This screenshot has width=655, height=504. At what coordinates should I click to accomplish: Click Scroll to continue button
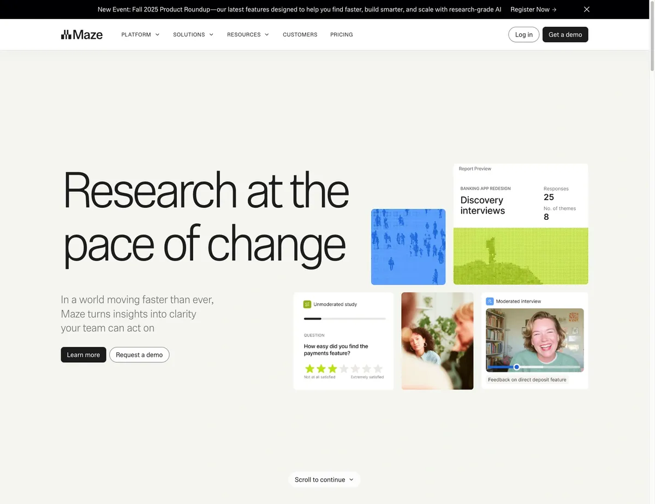point(324,479)
